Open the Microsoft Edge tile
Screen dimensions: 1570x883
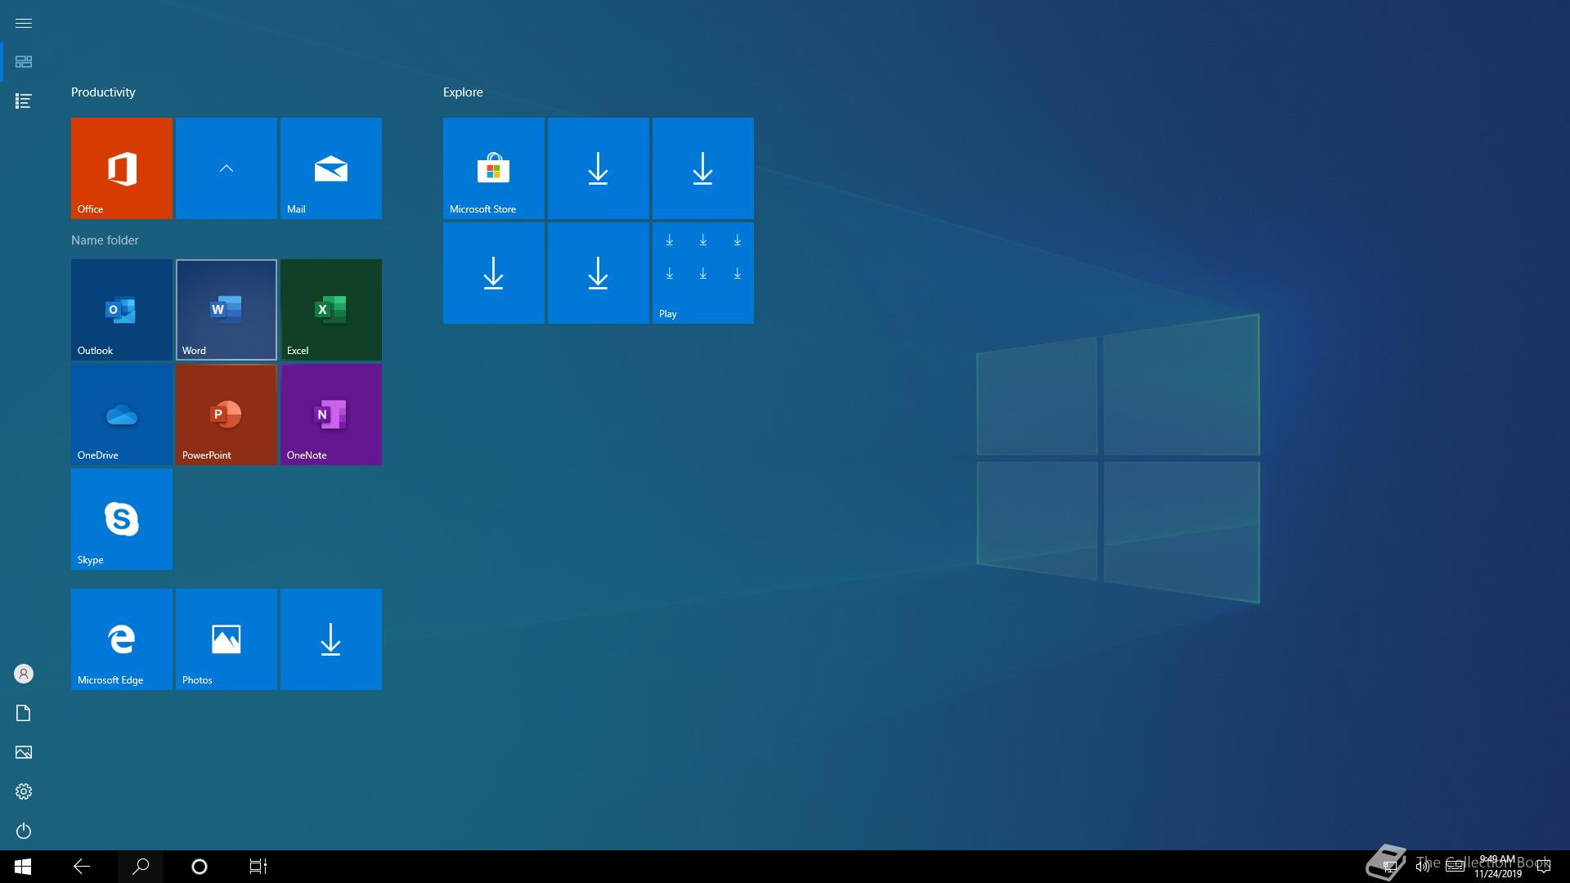(122, 639)
